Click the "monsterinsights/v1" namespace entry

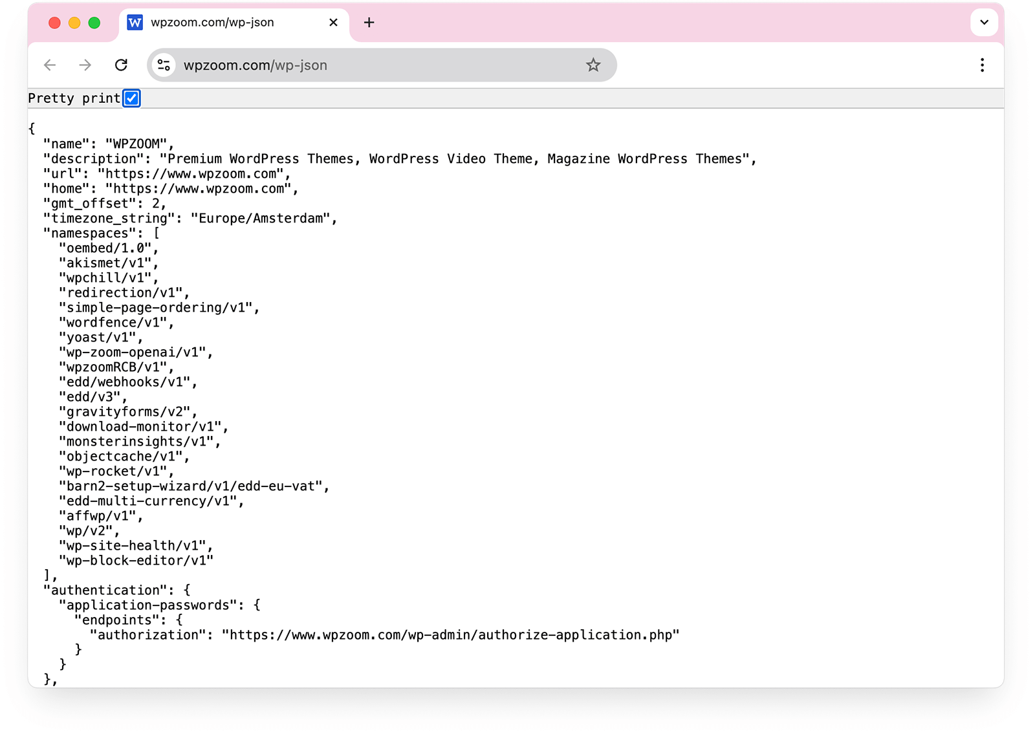pos(139,442)
